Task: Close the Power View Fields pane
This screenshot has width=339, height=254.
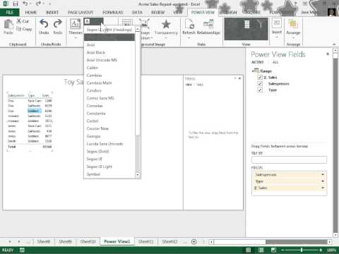Action: [x=328, y=54]
